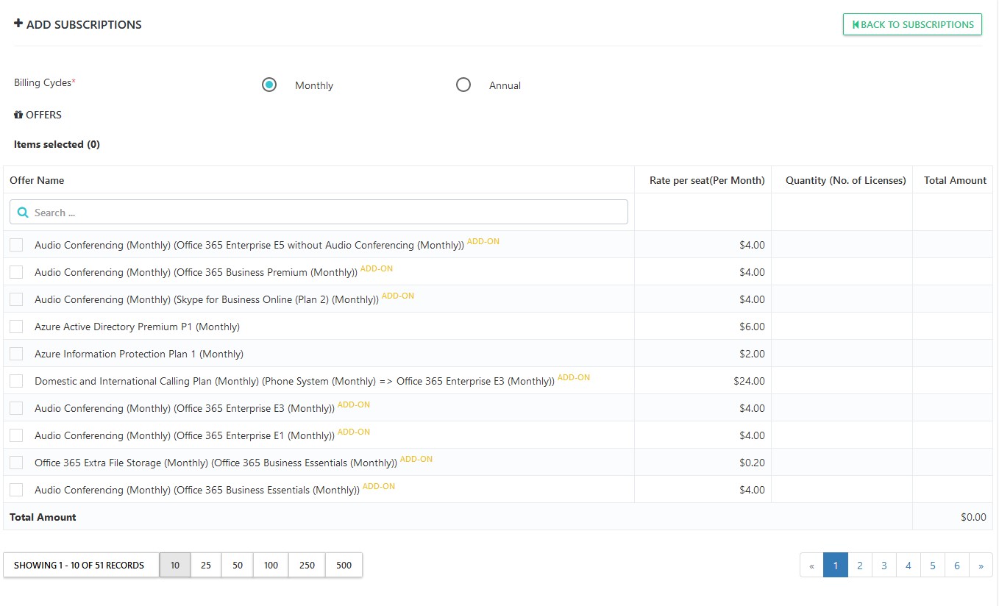Check Domestic and International Calling Plan offer
999x606 pixels.
[16, 381]
